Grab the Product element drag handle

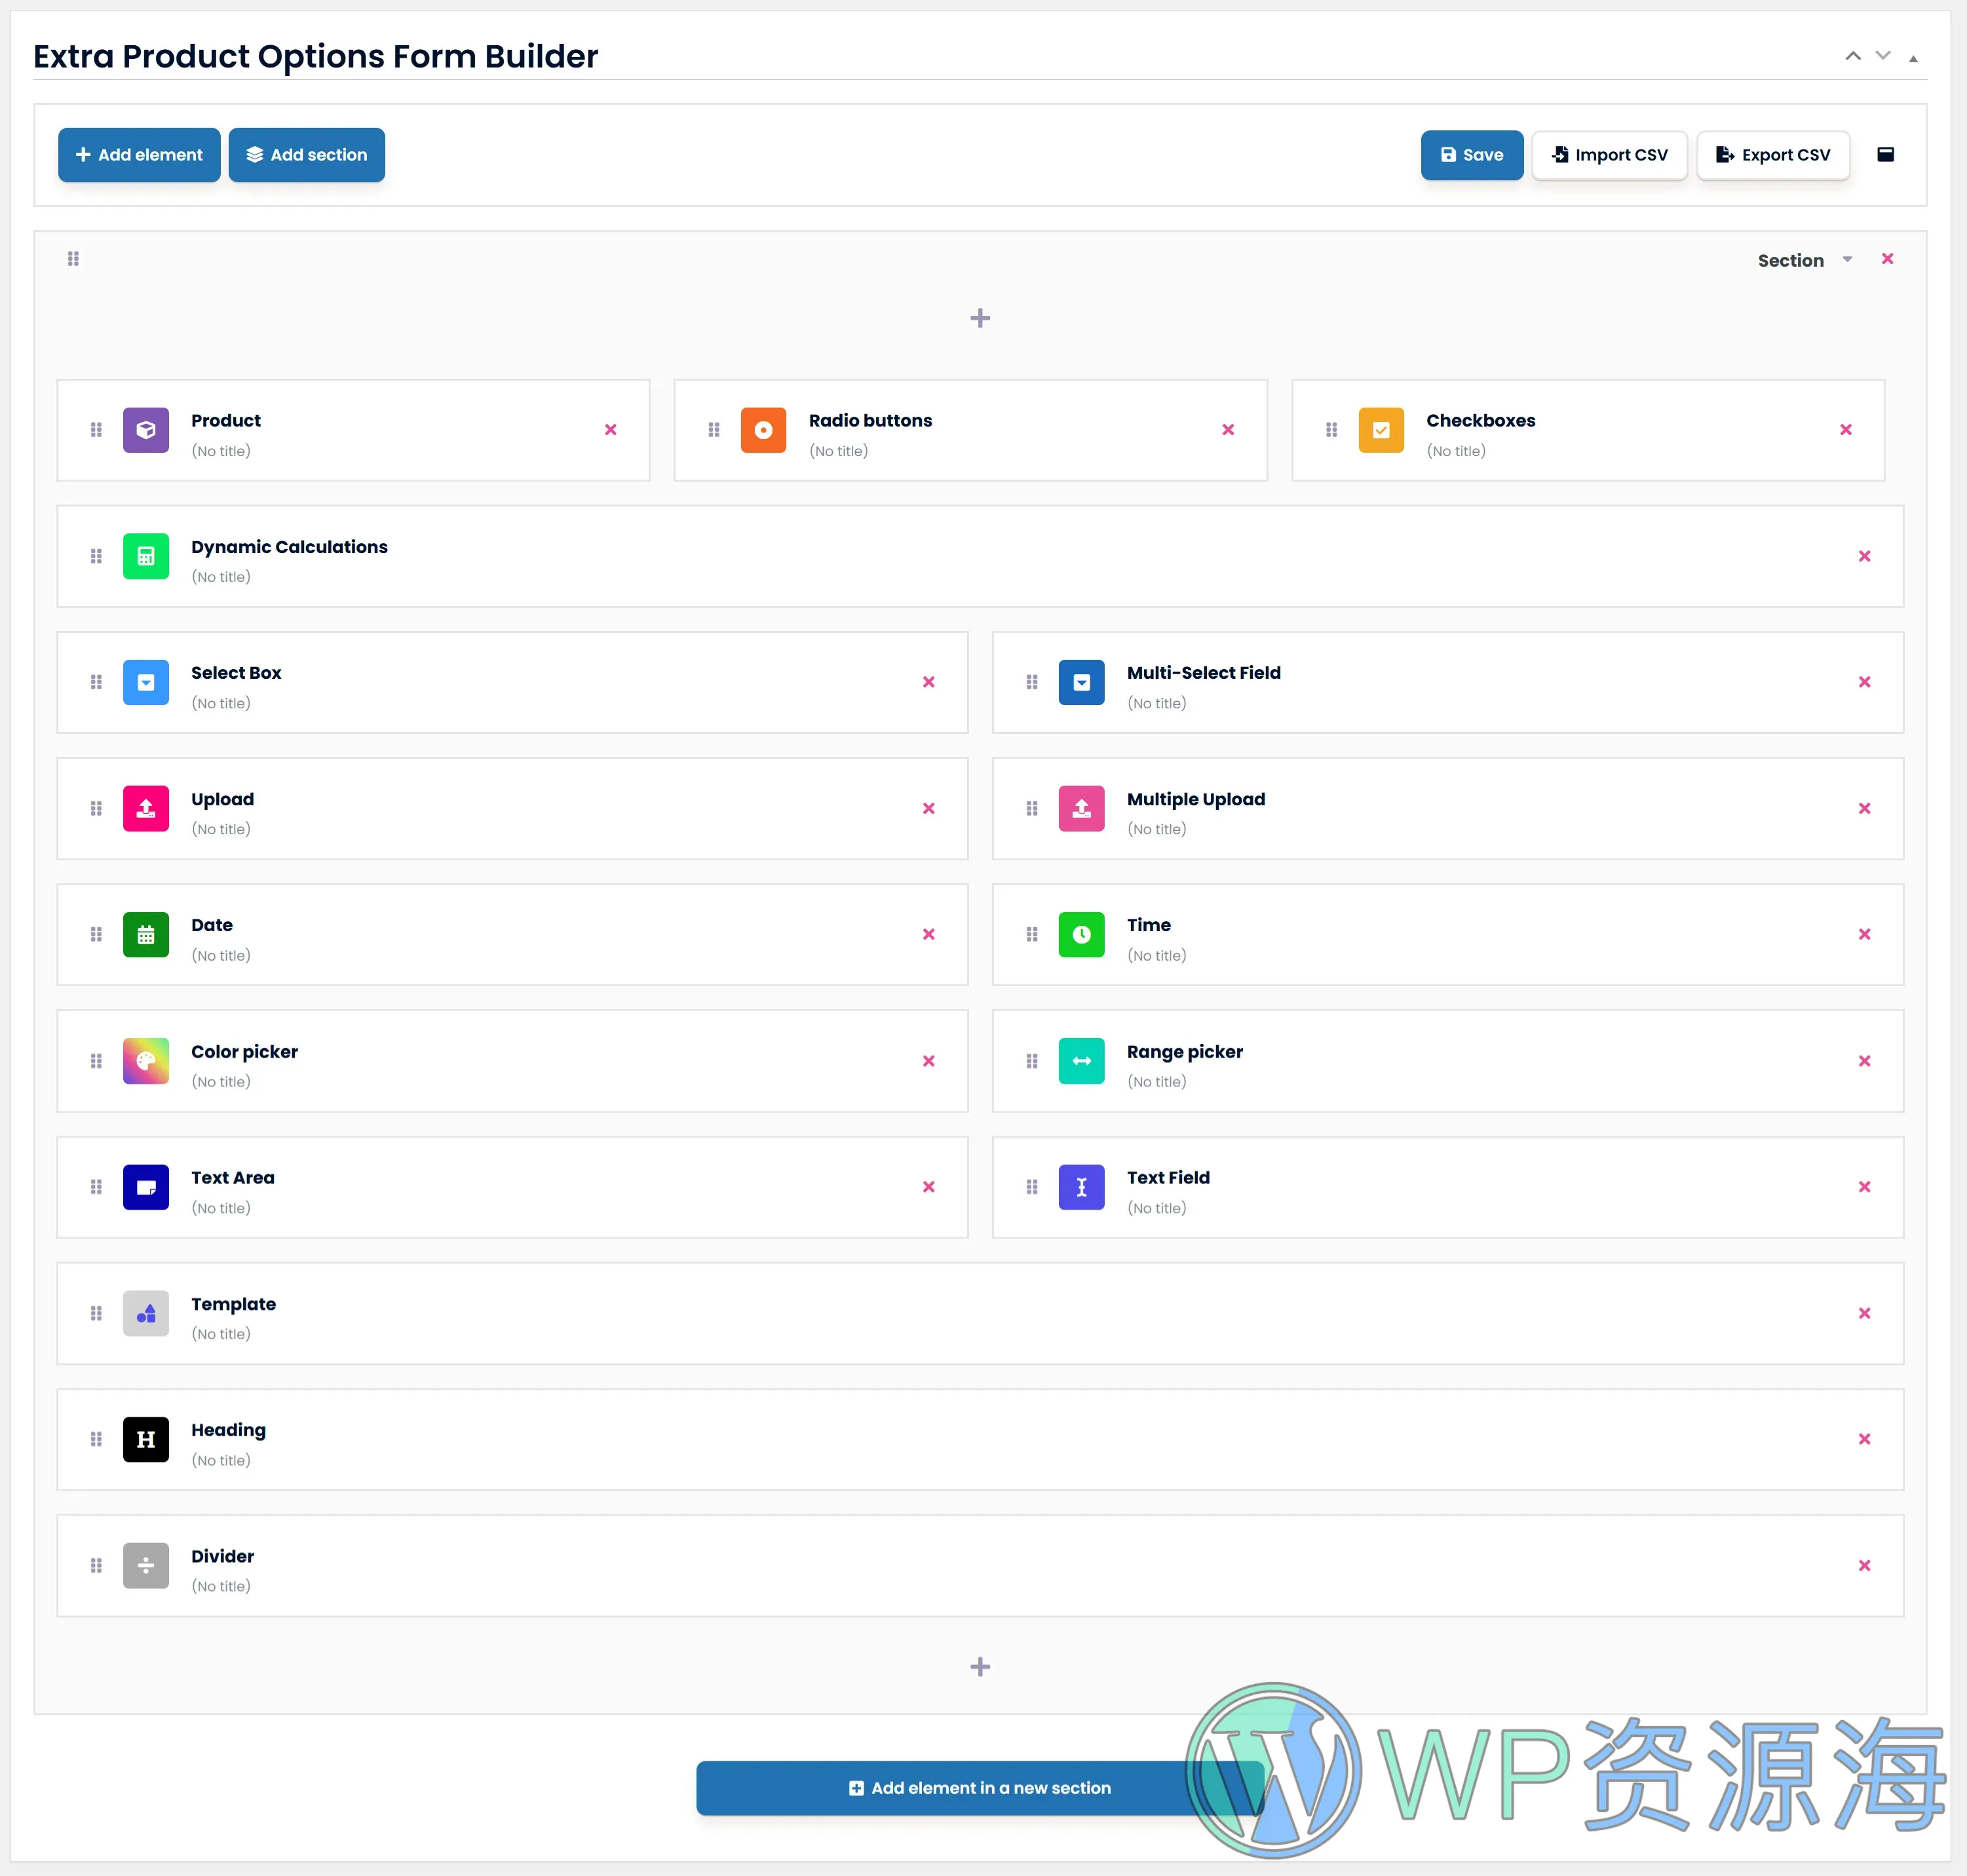96,430
